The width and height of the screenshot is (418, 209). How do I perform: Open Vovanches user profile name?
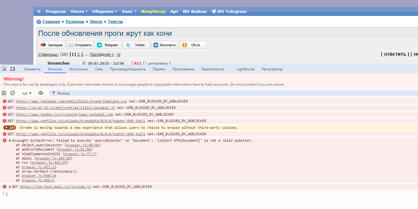click(x=59, y=63)
